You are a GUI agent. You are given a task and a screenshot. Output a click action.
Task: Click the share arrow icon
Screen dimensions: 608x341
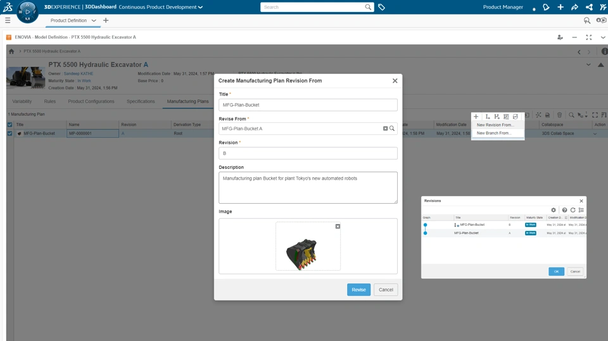pos(574,7)
